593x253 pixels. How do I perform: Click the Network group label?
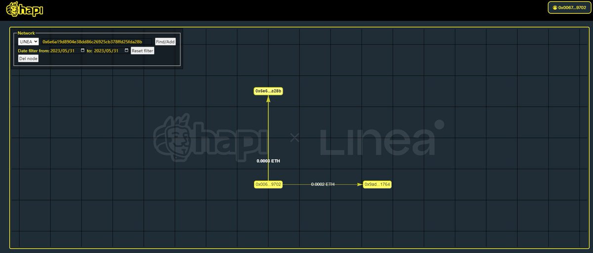coord(26,33)
